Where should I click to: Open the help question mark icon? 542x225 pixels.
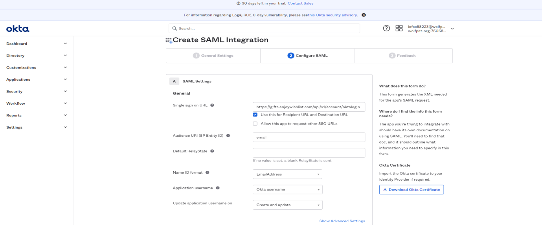pyautogui.click(x=386, y=28)
